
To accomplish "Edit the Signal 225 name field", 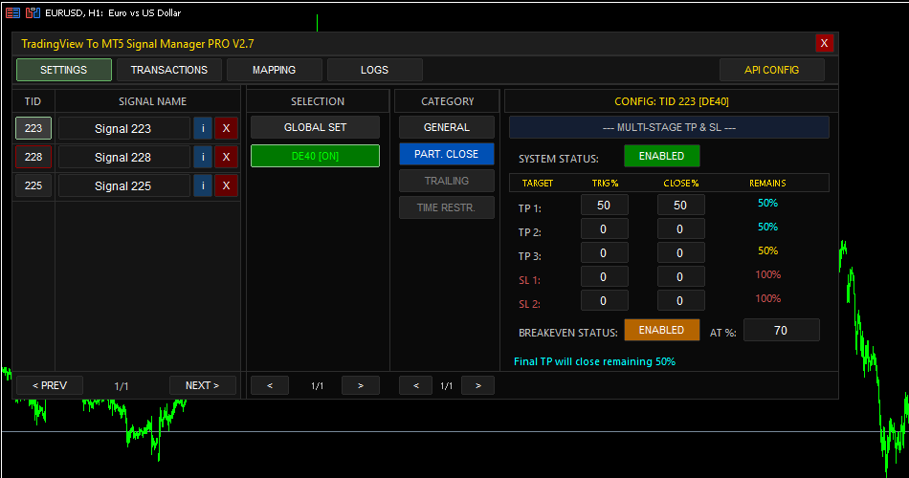I will (123, 185).
